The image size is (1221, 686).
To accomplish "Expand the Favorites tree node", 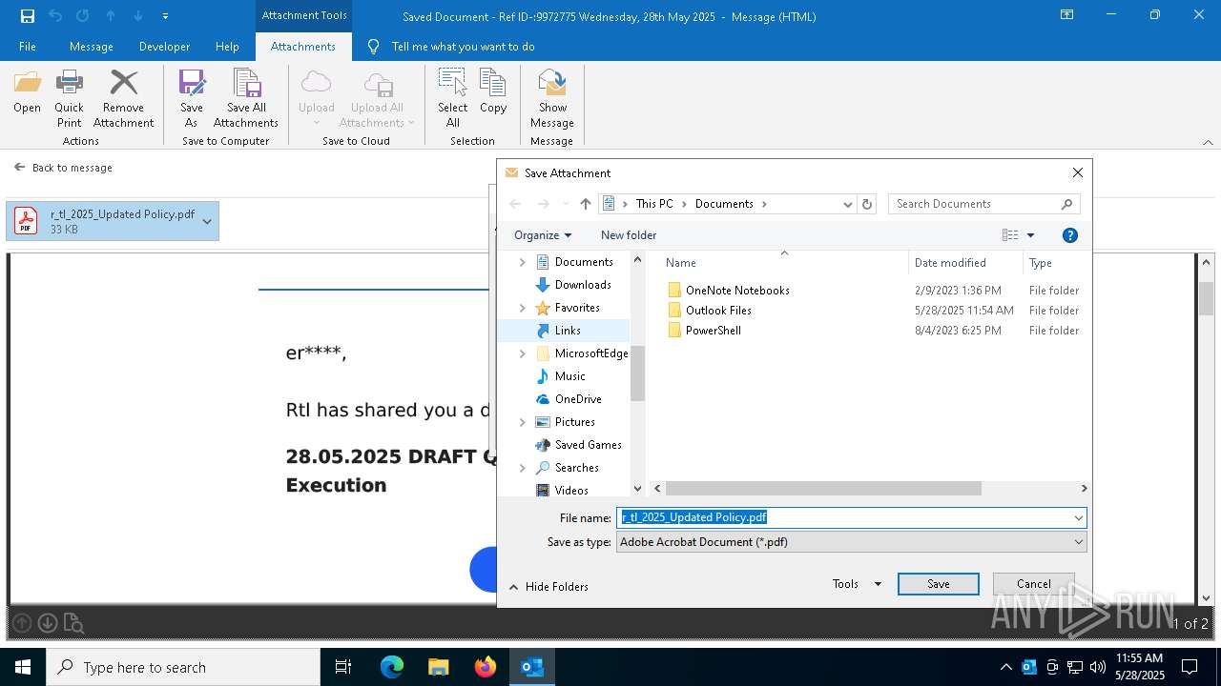I will click(522, 308).
